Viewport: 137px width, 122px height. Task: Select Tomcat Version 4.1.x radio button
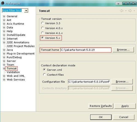(x=42, y=33)
